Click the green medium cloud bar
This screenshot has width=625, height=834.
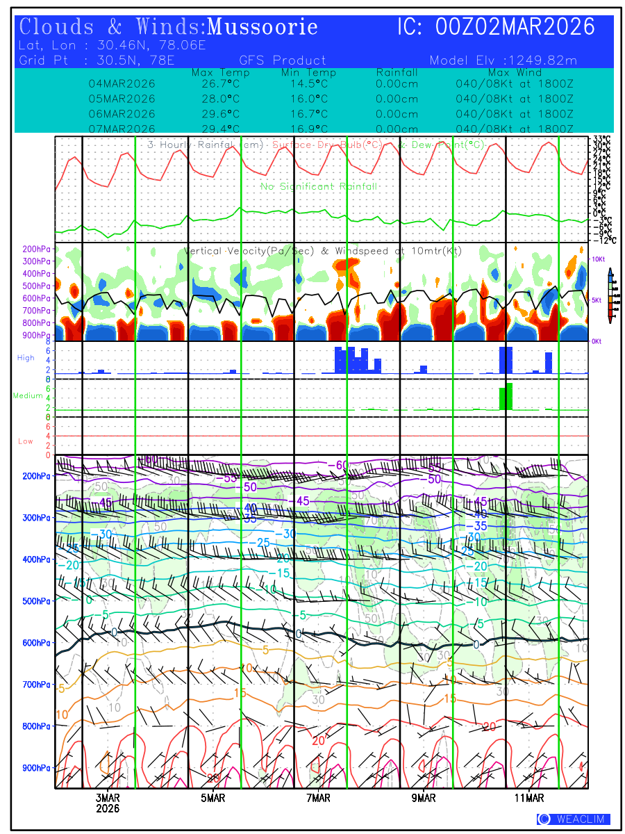[506, 397]
